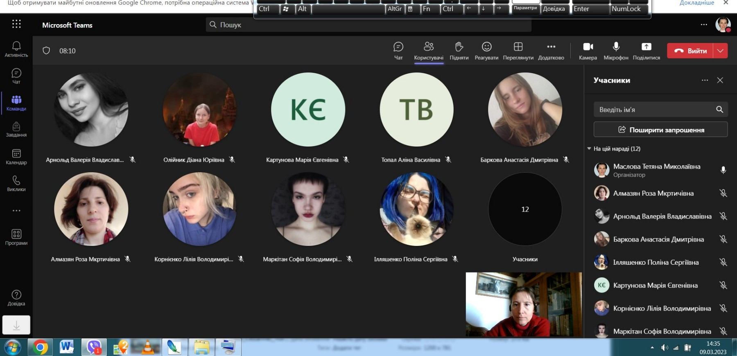Open Chat from the left sidebar
This screenshot has height=356, width=737.
coord(16,76)
